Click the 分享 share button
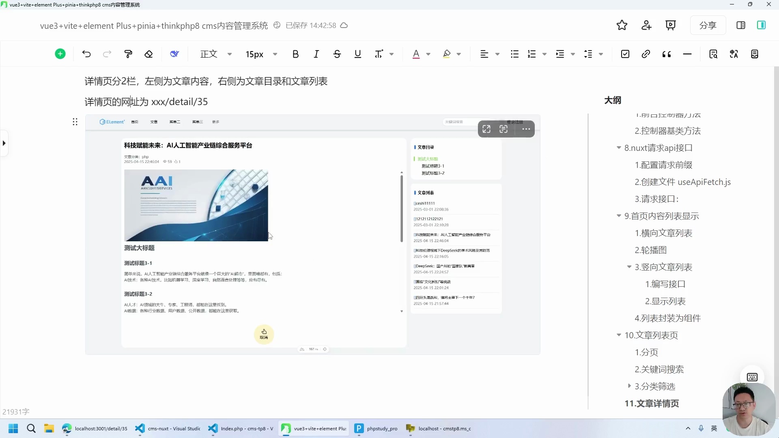The image size is (779, 438). [708, 25]
